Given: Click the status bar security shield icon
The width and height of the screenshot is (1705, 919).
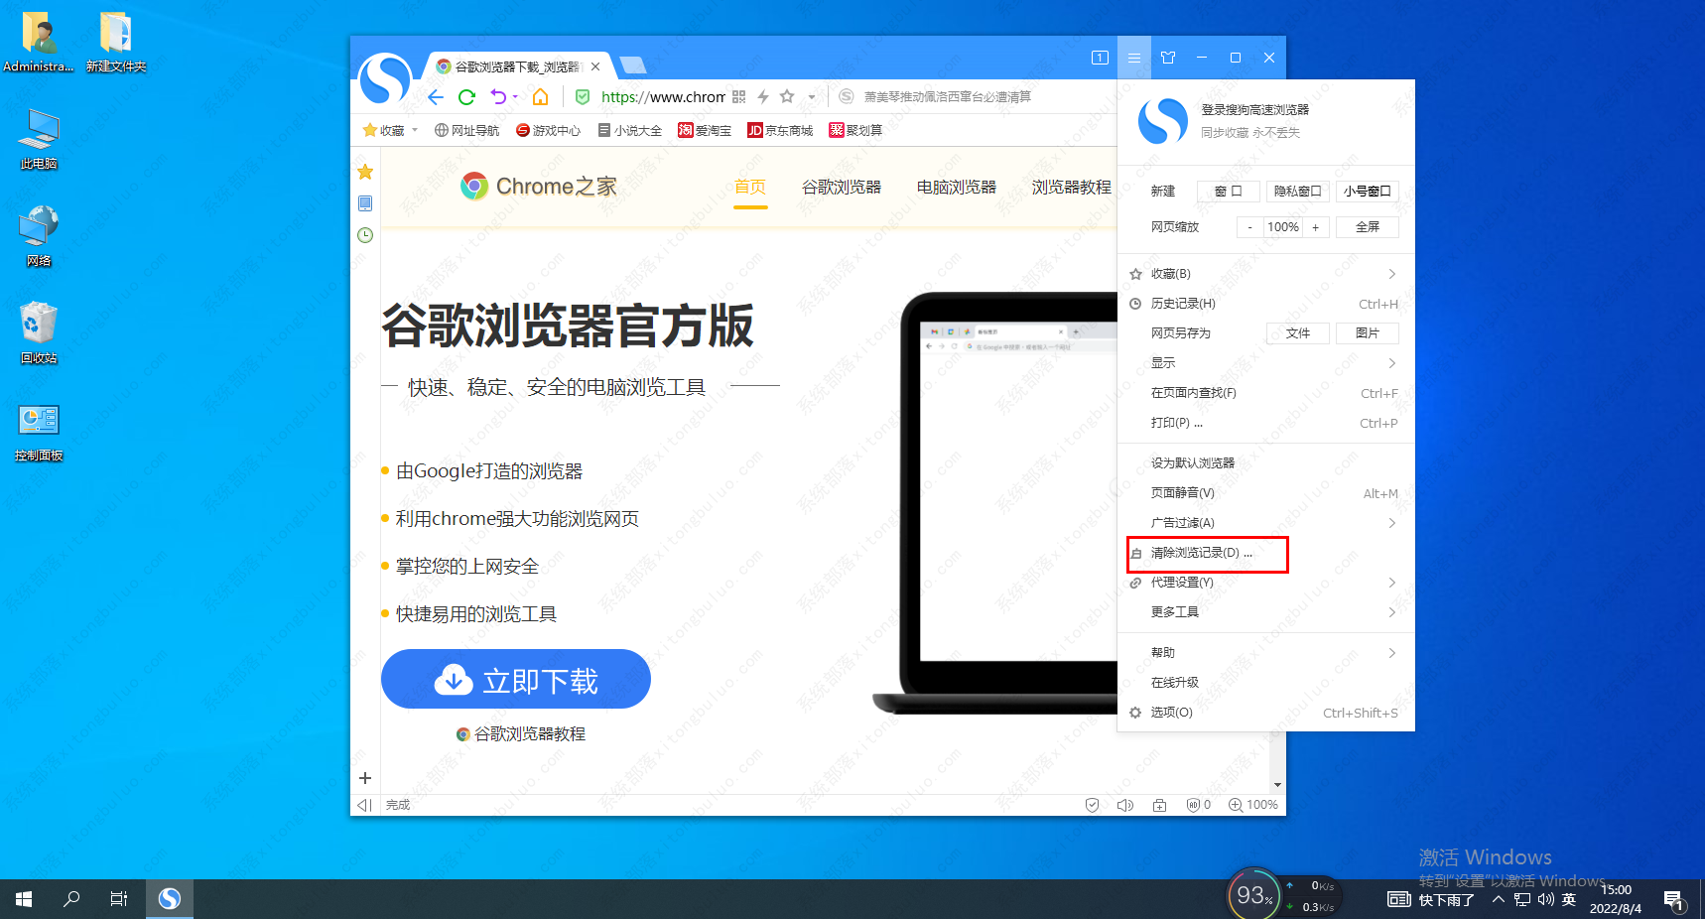Looking at the screenshot, I should click(x=1092, y=805).
